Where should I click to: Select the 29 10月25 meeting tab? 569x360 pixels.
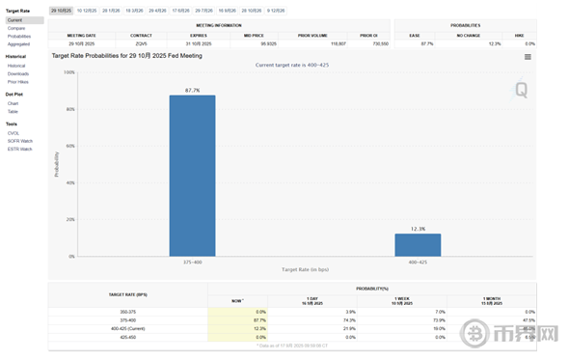pyautogui.click(x=61, y=11)
